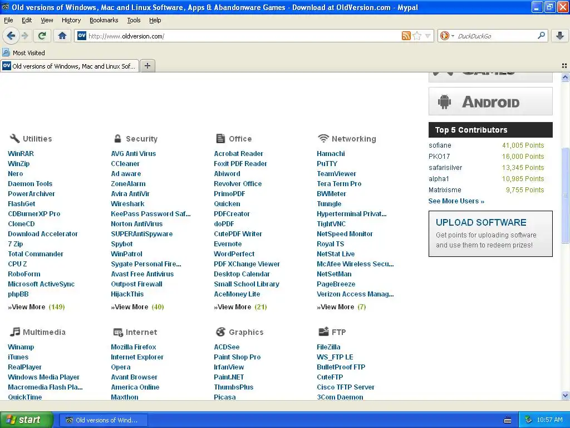
Task: Click the Graphics category icon
Action: 220,332
